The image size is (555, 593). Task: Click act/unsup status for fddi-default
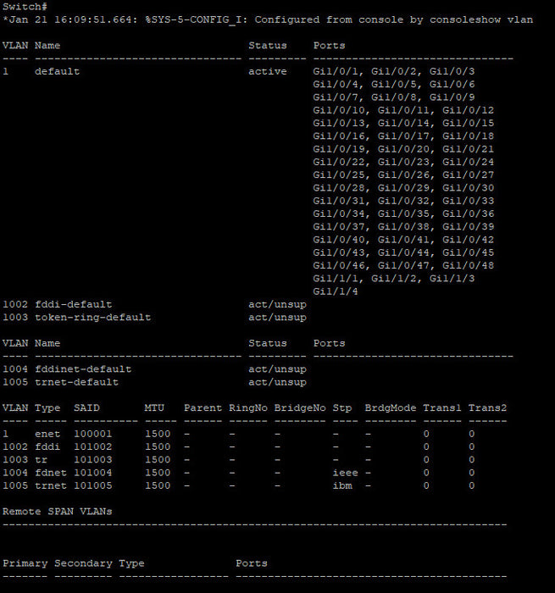[x=277, y=304]
